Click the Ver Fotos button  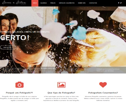[8, 47]
